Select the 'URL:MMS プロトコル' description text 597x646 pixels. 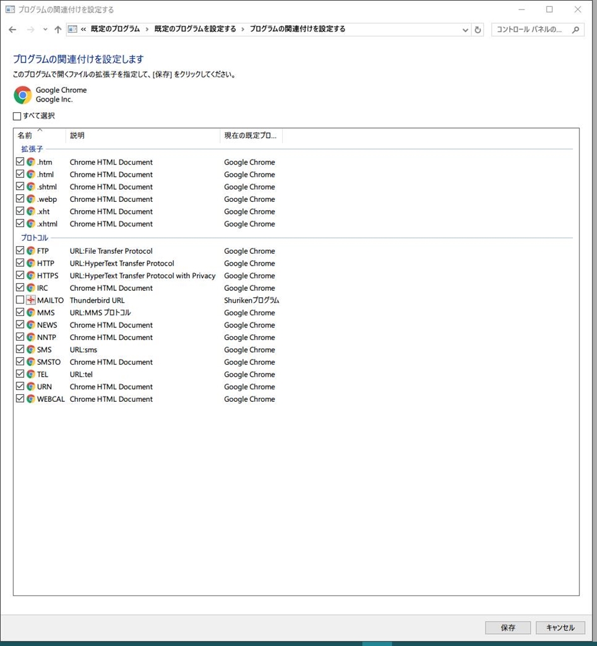click(100, 313)
